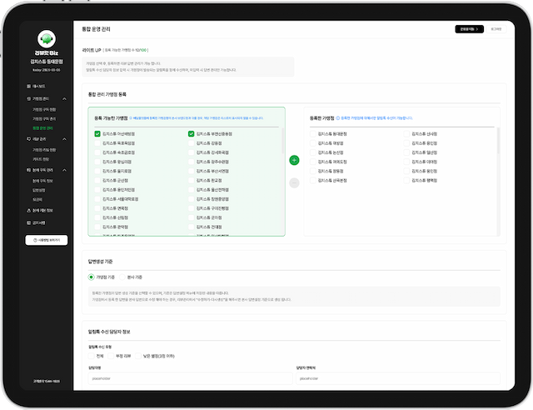Click the 담당자명 input field
The height and width of the screenshot is (410, 533).
[x=185, y=377]
